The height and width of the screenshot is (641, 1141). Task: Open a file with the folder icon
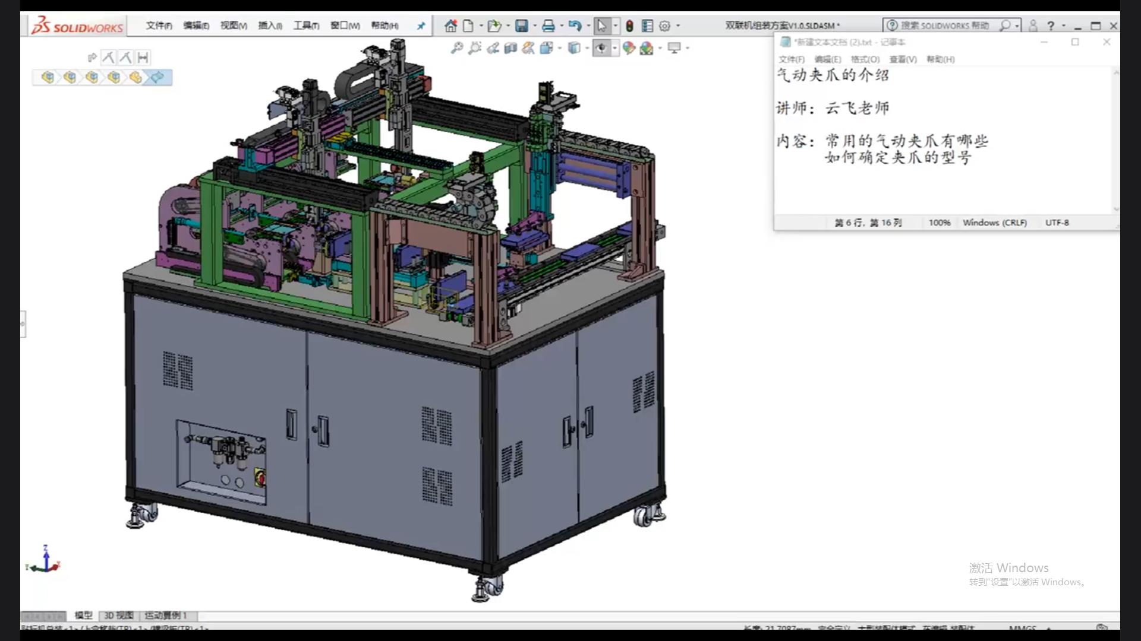(x=494, y=26)
